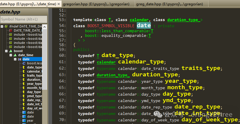
Task: Collapse the boost namespace node
Action: click(6, 51)
